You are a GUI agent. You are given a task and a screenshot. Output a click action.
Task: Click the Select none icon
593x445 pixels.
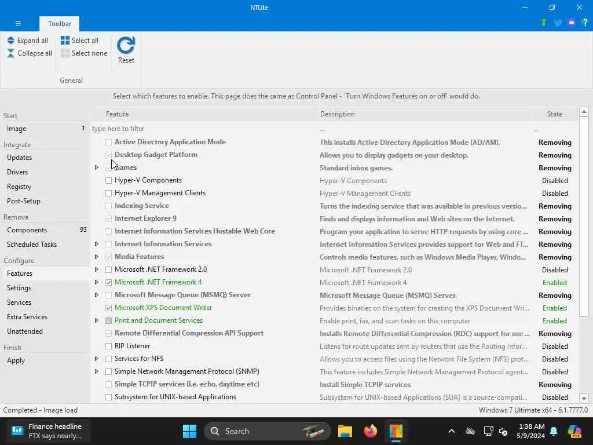pyautogui.click(x=65, y=53)
